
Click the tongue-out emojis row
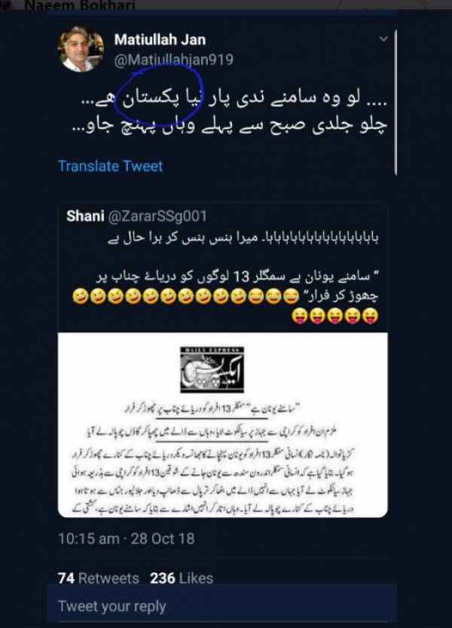pyautogui.click(x=335, y=316)
